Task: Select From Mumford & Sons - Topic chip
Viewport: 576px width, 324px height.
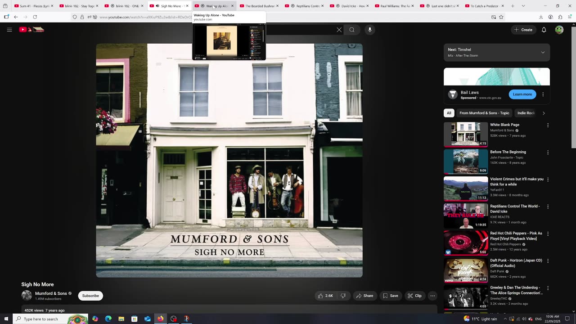Action: (484, 113)
